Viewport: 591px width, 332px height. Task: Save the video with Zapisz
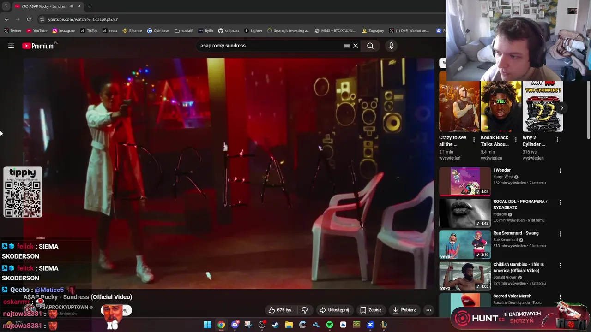point(371,310)
